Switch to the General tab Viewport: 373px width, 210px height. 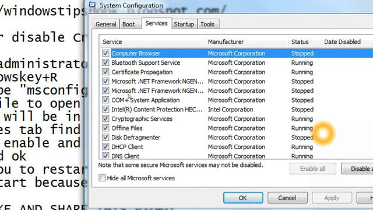coord(106,24)
